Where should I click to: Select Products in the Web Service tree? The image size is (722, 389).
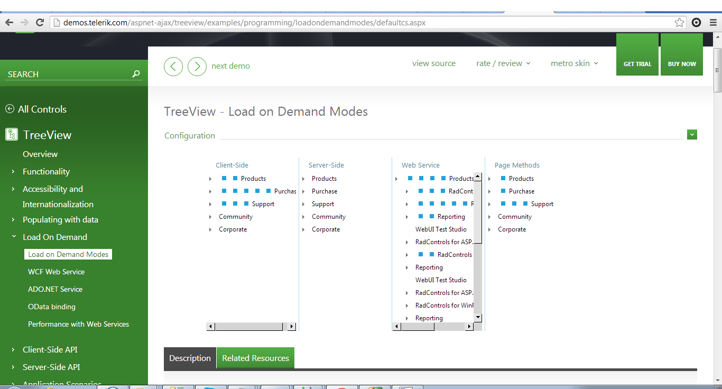point(461,179)
